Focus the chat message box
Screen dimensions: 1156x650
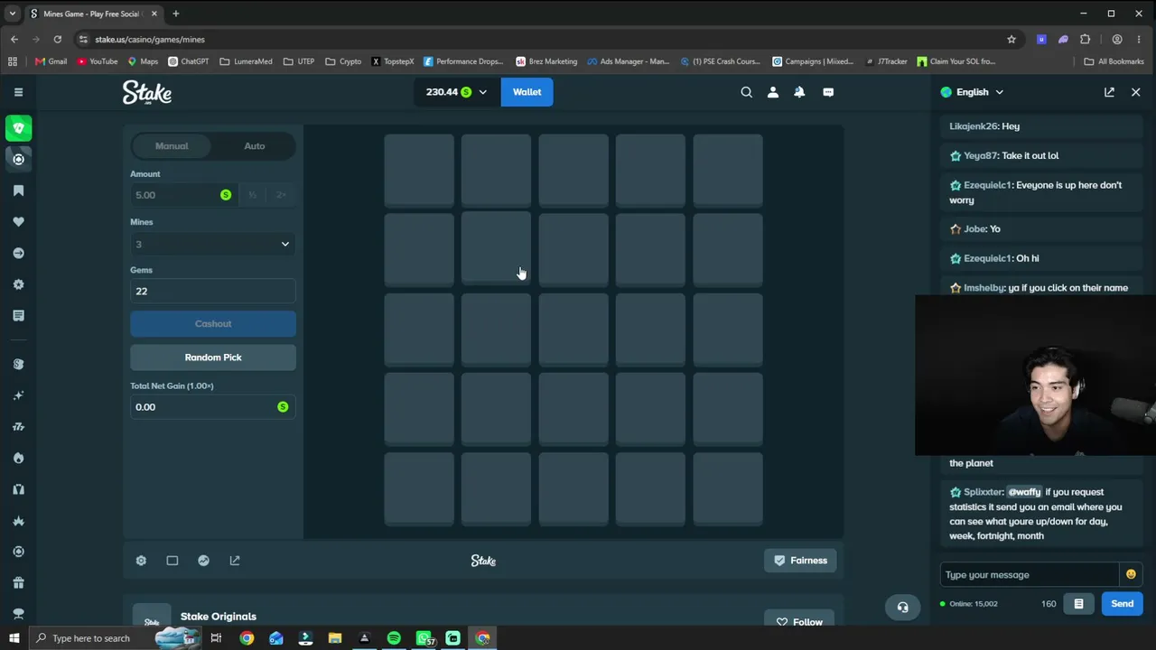[x=1030, y=575]
